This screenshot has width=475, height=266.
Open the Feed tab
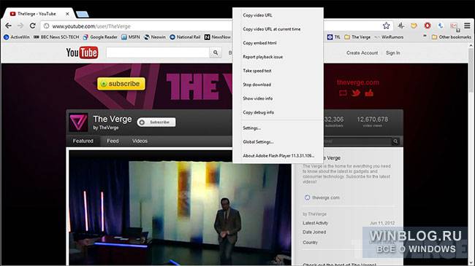pos(113,141)
